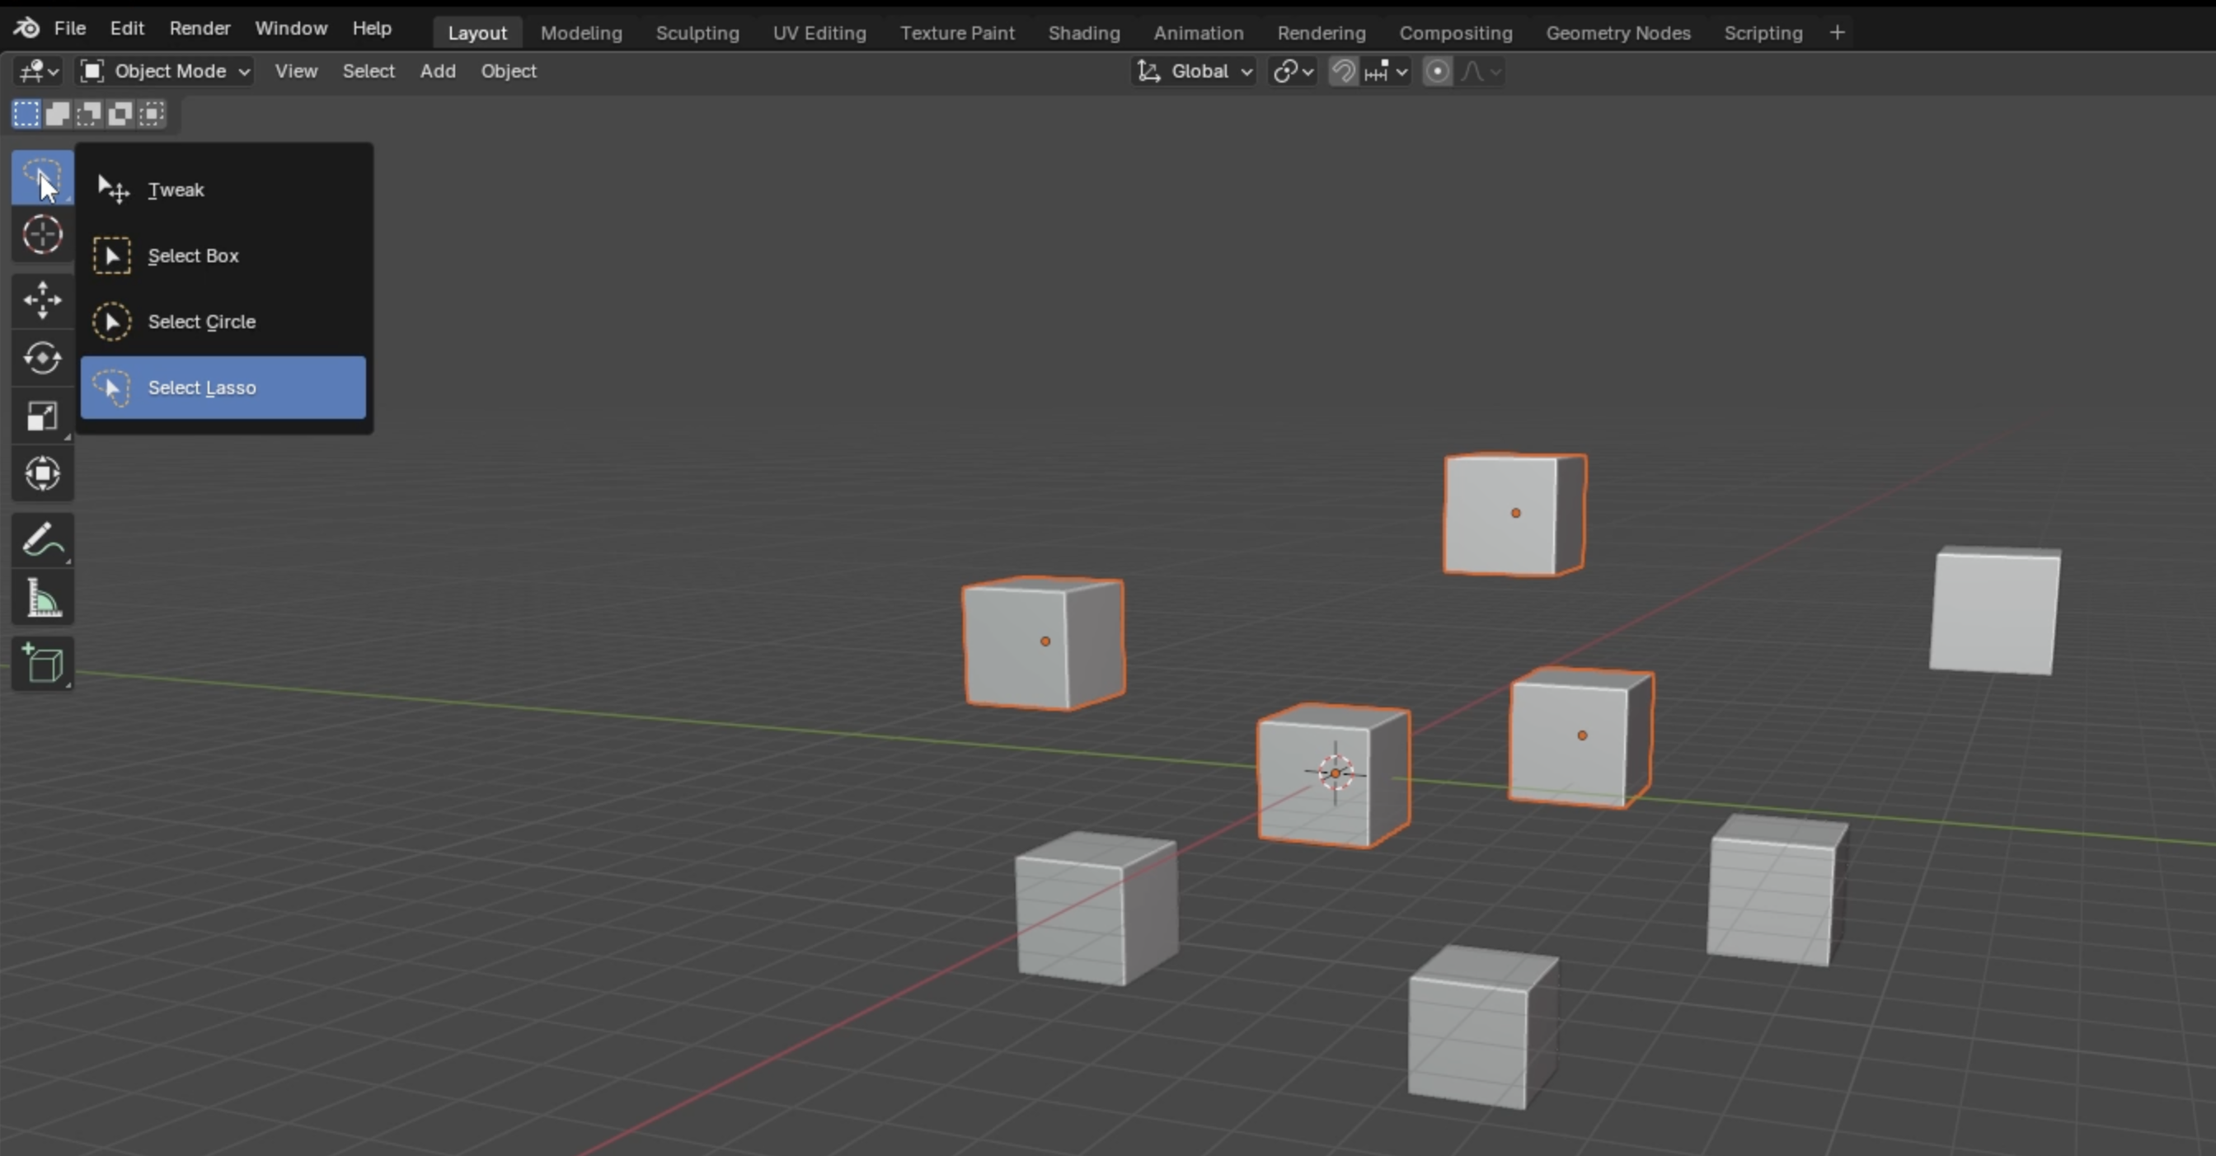2216x1156 pixels.
Task: Toggle the snapping magnet button
Action: pyautogui.click(x=1343, y=72)
